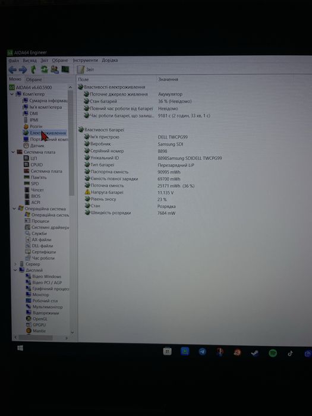Click the Windows Start button
The width and height of the screenshot is (312, 416).
[20, 348]
